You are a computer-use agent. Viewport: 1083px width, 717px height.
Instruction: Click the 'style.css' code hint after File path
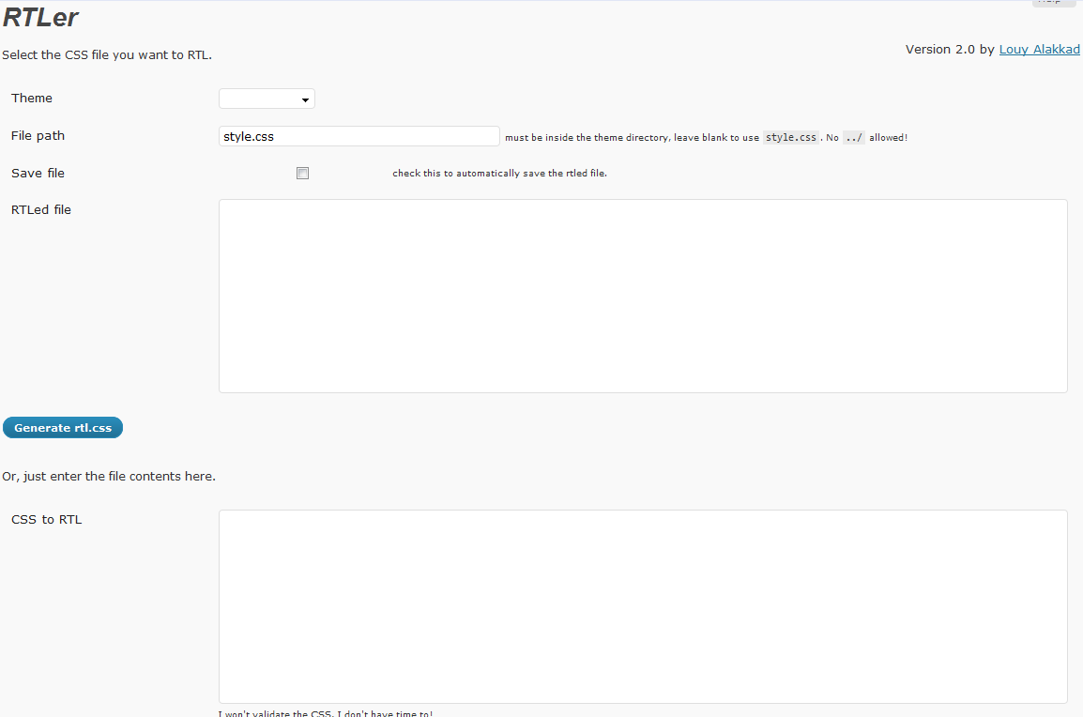pos(791,137)
